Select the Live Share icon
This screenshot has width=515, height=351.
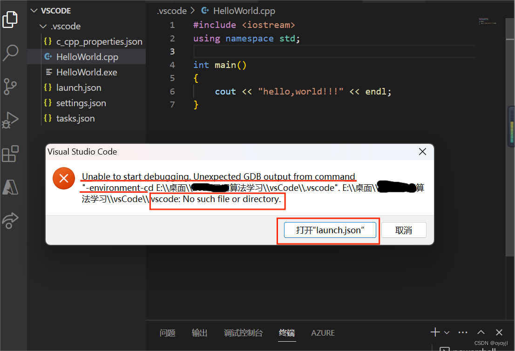(10, 221)
